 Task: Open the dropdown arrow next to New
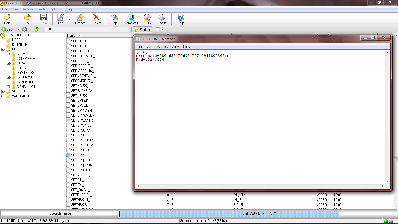click(17, 19)
